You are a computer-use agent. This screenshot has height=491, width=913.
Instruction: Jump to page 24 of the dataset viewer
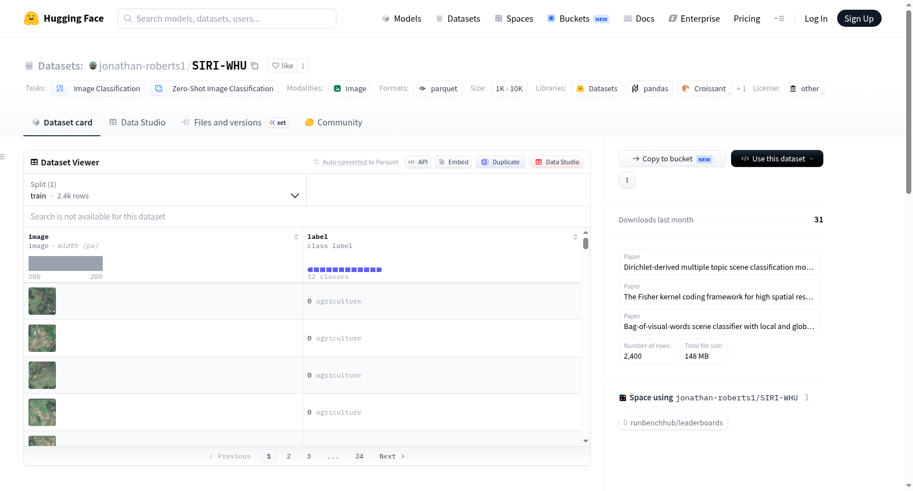click(359, 456)
